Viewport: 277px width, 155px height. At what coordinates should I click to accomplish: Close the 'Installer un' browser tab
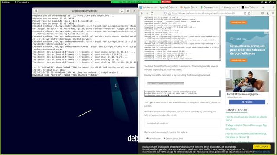pos(156,7)
